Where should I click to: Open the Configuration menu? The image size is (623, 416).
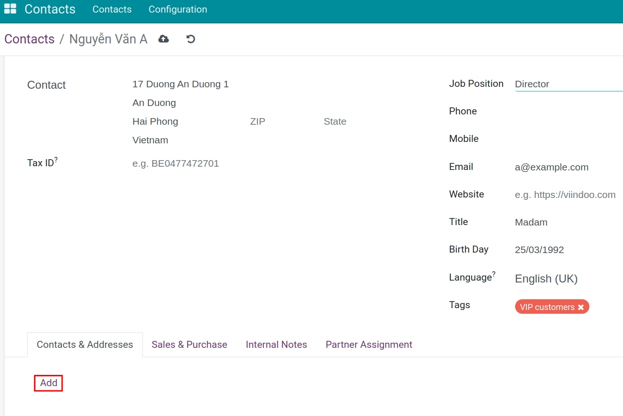[177, 9]
